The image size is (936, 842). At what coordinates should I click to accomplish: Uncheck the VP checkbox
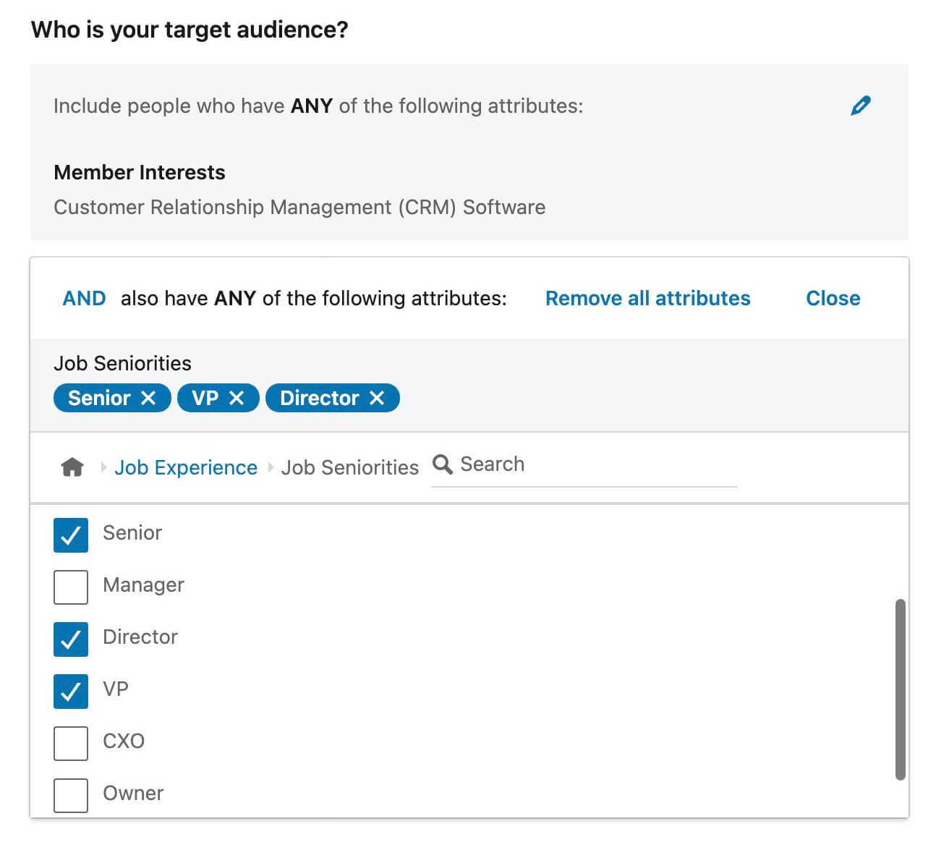[71, 692]
